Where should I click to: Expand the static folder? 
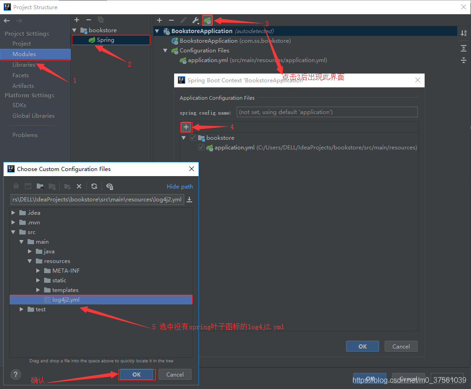click(x=38, y=280)
